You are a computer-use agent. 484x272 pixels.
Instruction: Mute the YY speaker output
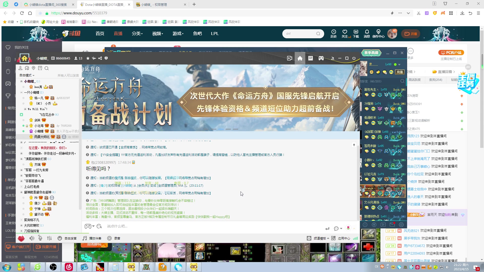[32, 238]
